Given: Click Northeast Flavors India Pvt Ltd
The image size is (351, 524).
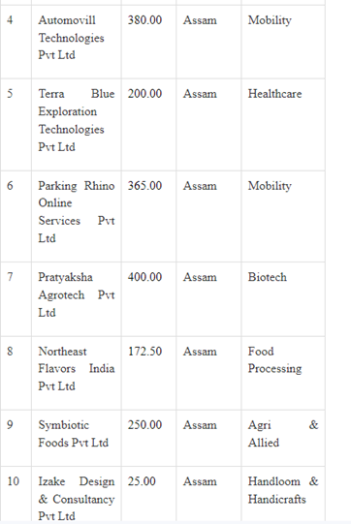Looking at the screenshot, I should pos(77,369).
